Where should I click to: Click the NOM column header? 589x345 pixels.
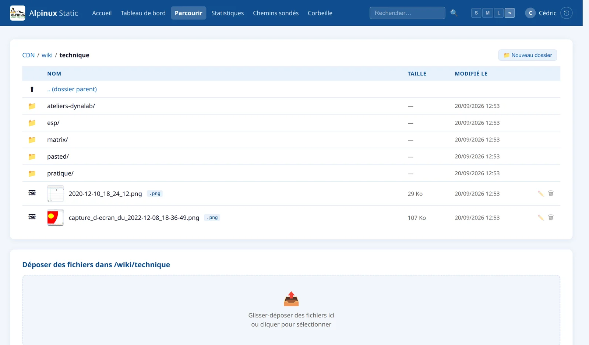pyautogui.click(x=54, y=74)
